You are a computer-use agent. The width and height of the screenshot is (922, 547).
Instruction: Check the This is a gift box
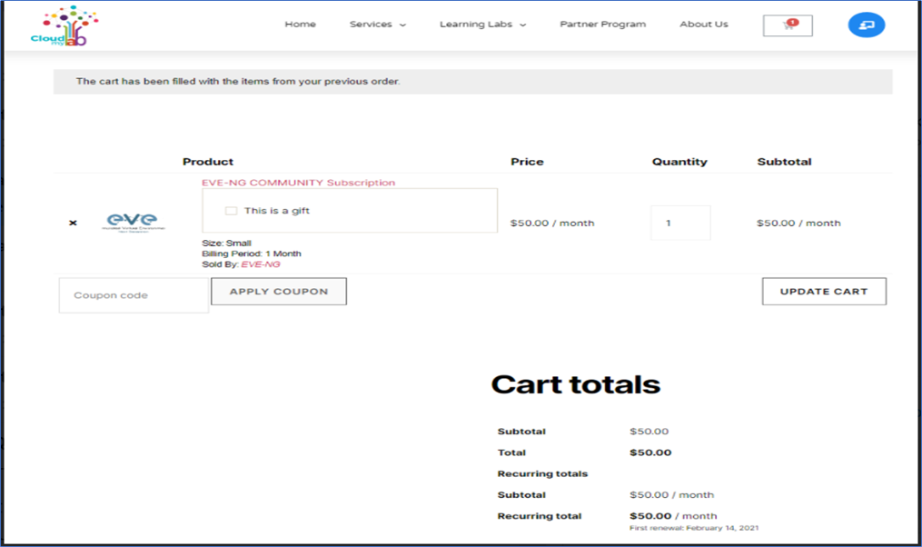(x=231, y=211)
